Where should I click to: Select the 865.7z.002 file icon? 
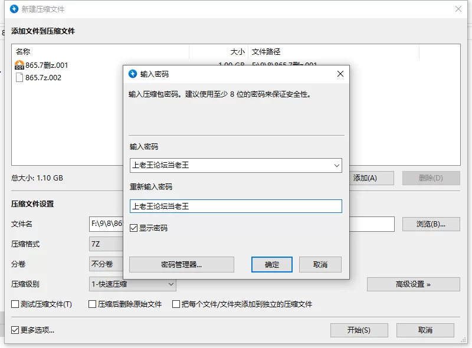click(x=19, y=78)
